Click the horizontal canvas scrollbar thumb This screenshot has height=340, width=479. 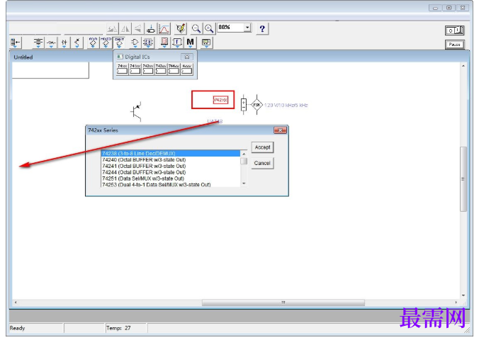[283, 302]
